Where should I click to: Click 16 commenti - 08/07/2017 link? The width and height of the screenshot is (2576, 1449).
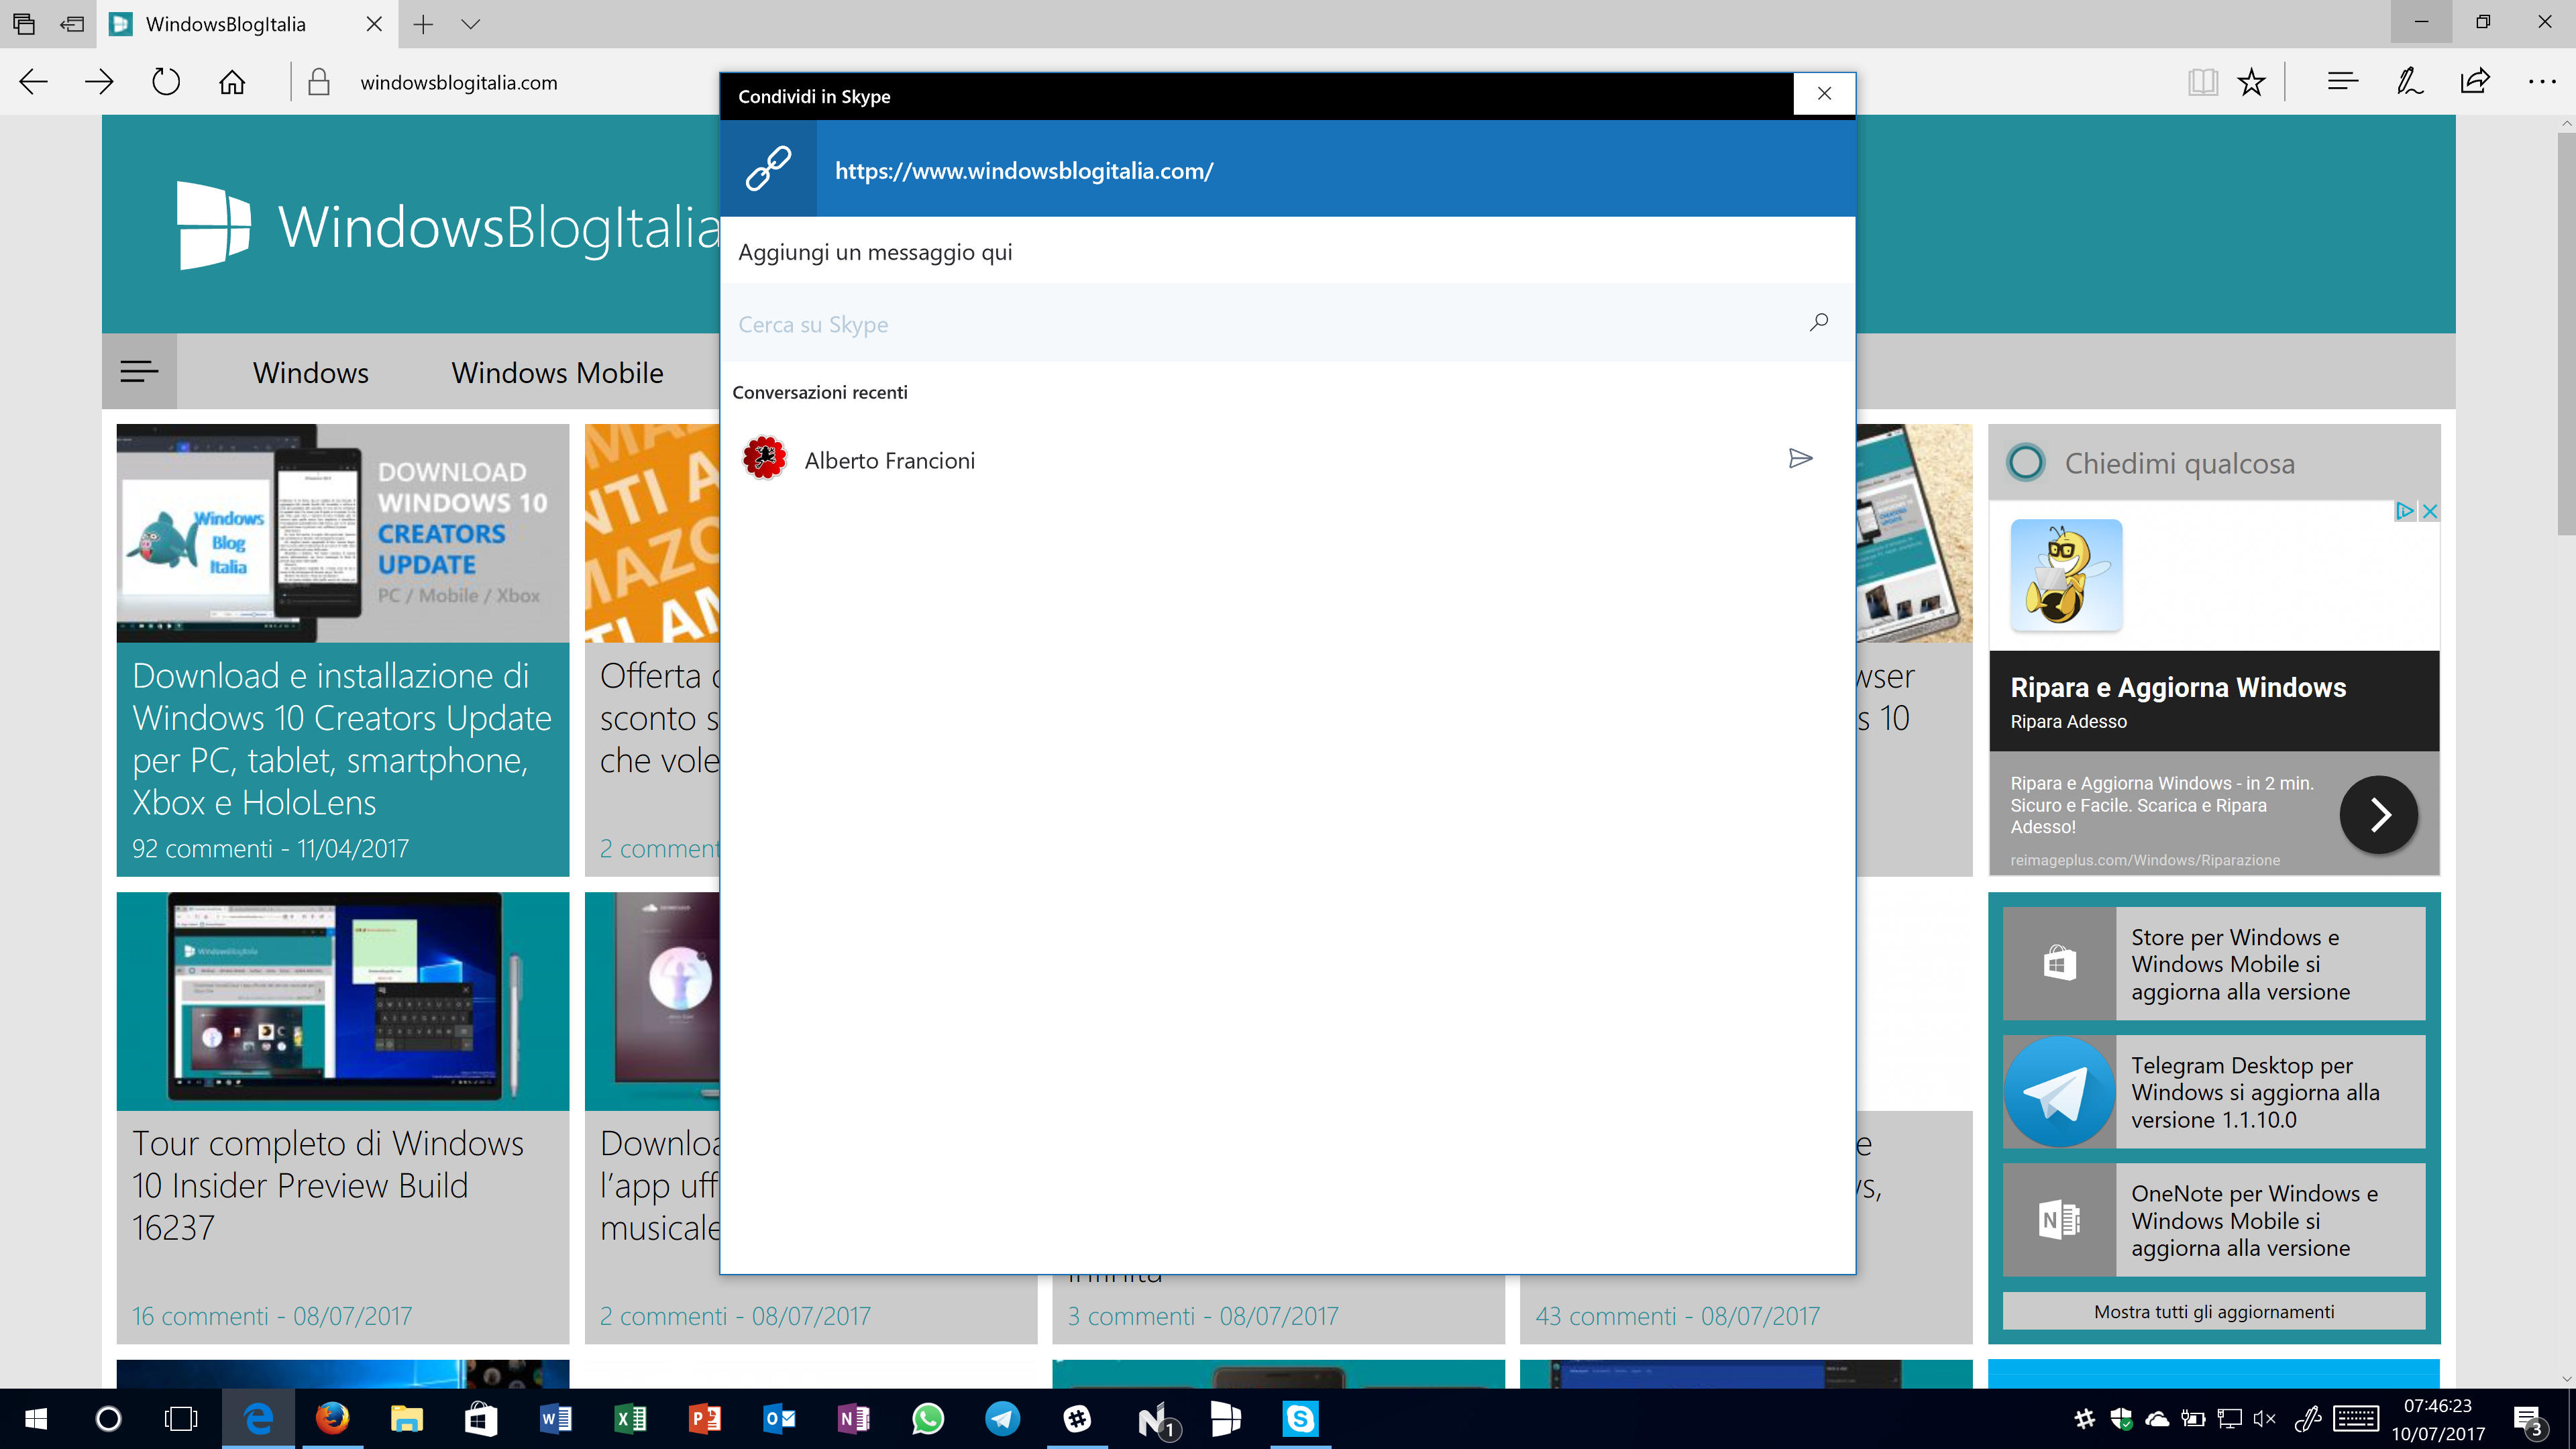[272, 1316]
